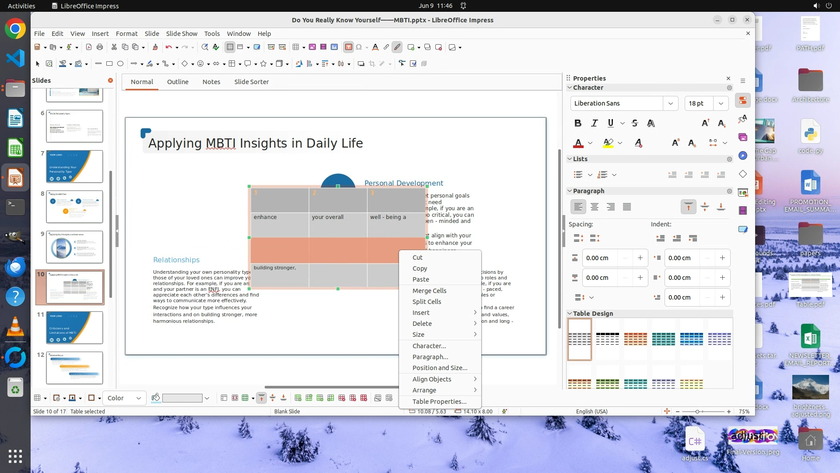Select the Rectangle shape tool

(x=109, y=64)
